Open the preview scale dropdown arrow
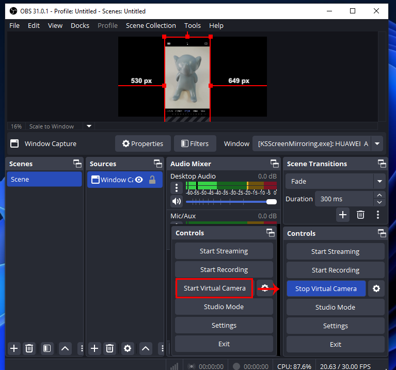 point(89,126)
